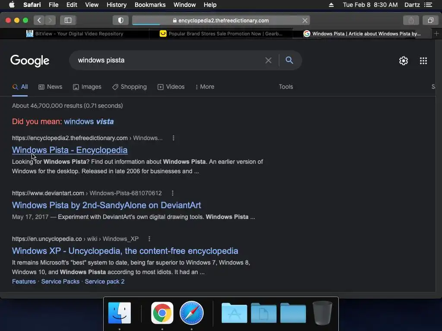This screenshot has height=331, width=442.
Task: Open the Documents folder in Dock
Action: [264, 313]
